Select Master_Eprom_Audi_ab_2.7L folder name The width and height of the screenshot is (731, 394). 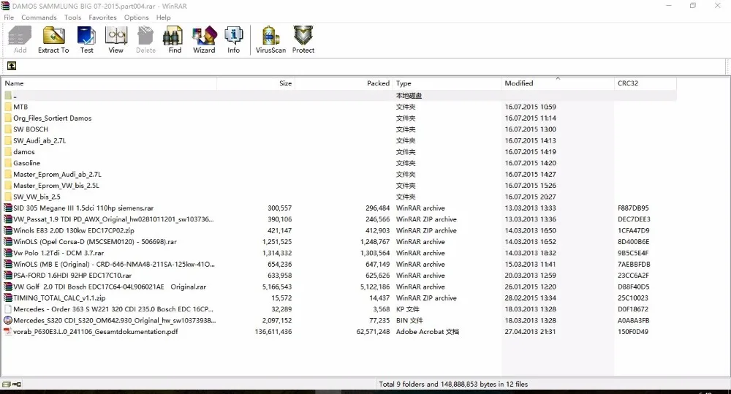click(x=57, y=175)
